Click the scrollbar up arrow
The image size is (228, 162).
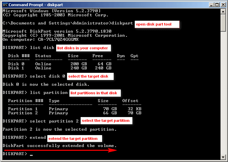point(223,12)
